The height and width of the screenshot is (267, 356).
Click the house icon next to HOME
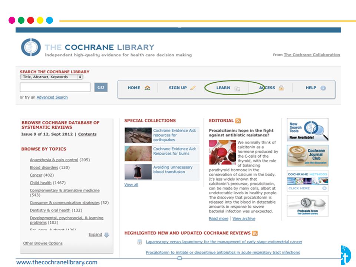(147, 88)
